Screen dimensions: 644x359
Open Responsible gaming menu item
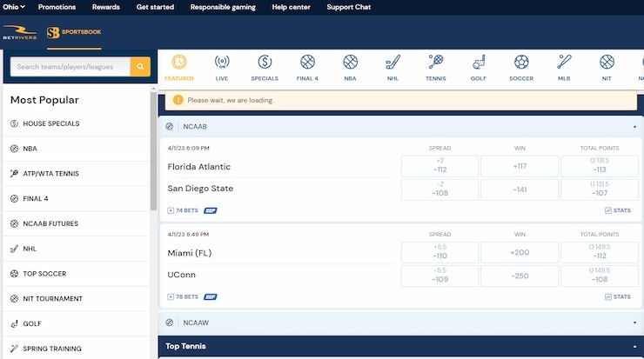(223, 7)
